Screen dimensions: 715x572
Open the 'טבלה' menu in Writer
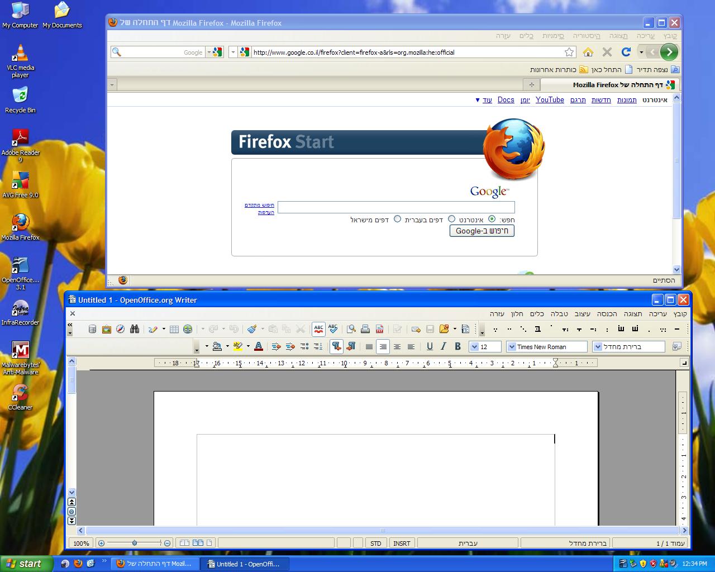pos(559,314)
